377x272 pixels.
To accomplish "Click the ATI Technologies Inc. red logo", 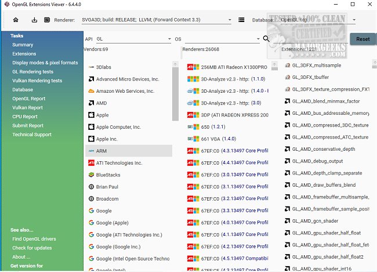I will (91, 163).
